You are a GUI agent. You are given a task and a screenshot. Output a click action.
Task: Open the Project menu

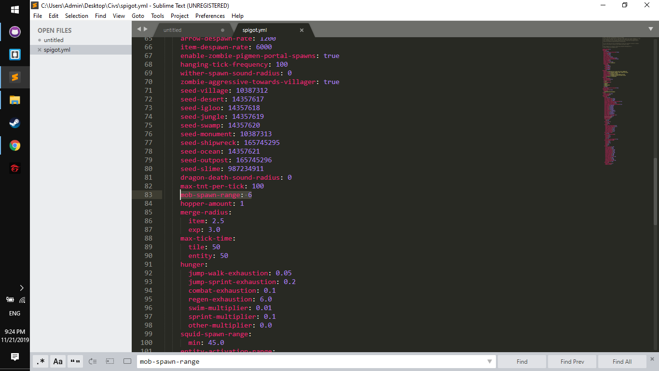coord(179,16)
